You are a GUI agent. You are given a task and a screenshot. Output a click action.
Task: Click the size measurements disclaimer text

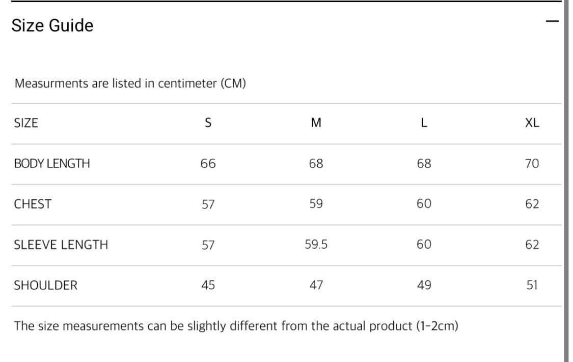(236, 326)
